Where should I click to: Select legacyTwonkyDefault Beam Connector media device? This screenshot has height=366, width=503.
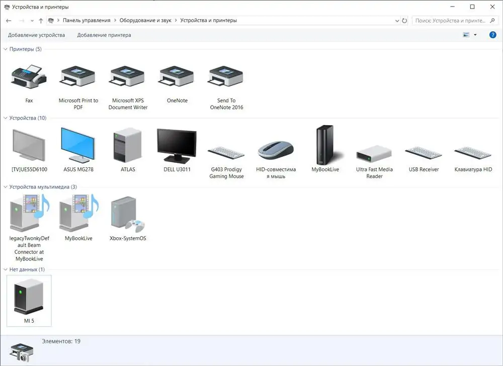pyautogui.click(x=29, y=213)
